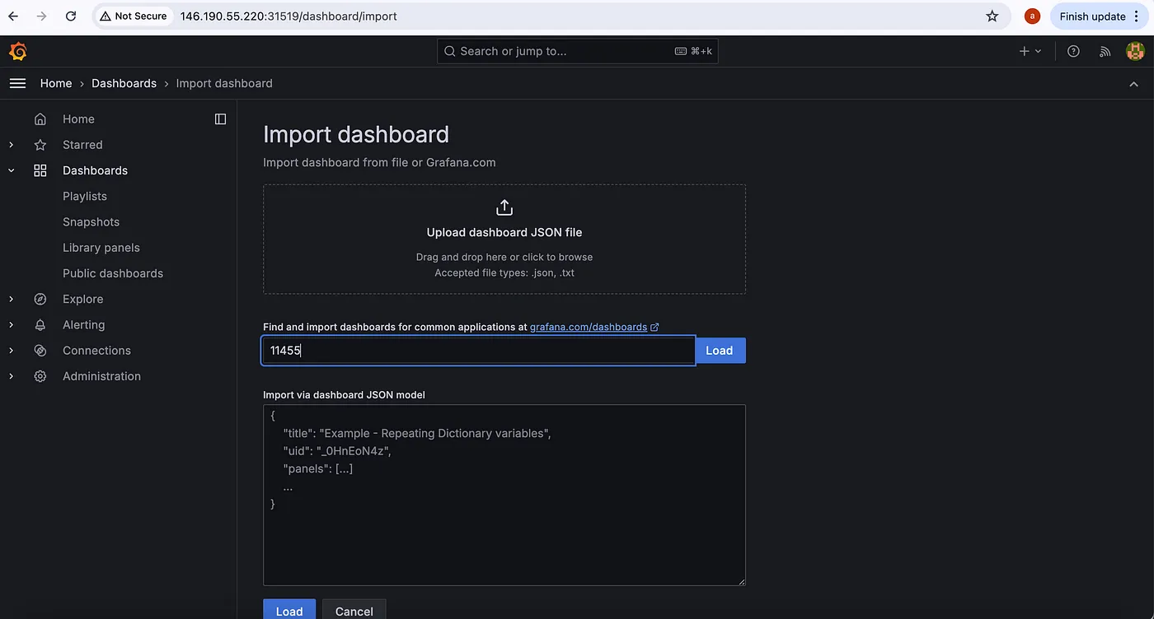Viewport: 1154px width, 619px height.
Task: Click the Connections icon in sidebar
Action: pos(40,351)
